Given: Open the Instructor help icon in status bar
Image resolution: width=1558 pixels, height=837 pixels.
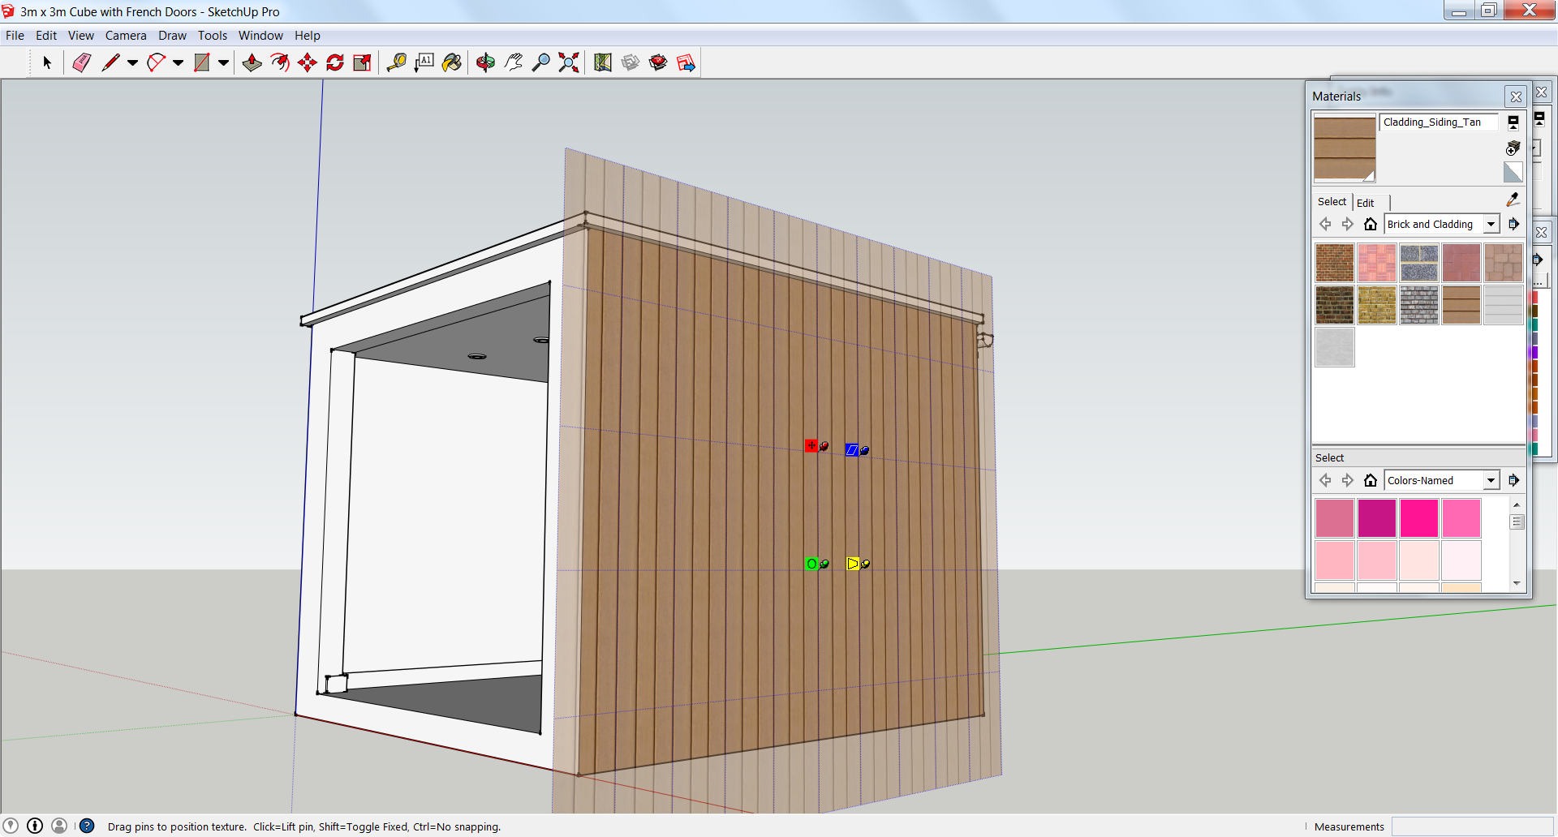Looking at the screenshot, I should point(87,826).
